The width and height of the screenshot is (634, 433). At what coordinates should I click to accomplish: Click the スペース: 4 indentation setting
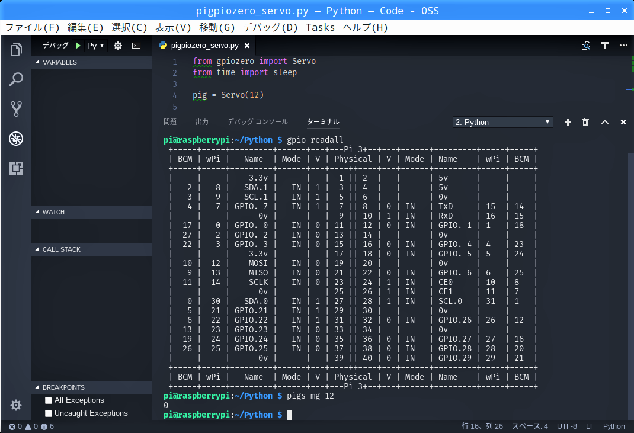pos(530,426)
